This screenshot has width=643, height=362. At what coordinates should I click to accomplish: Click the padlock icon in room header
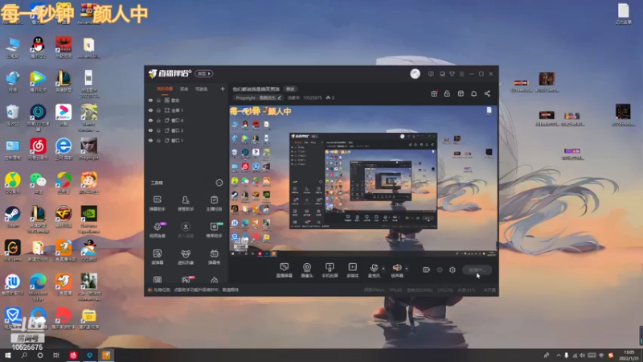[x=447, y=93]
